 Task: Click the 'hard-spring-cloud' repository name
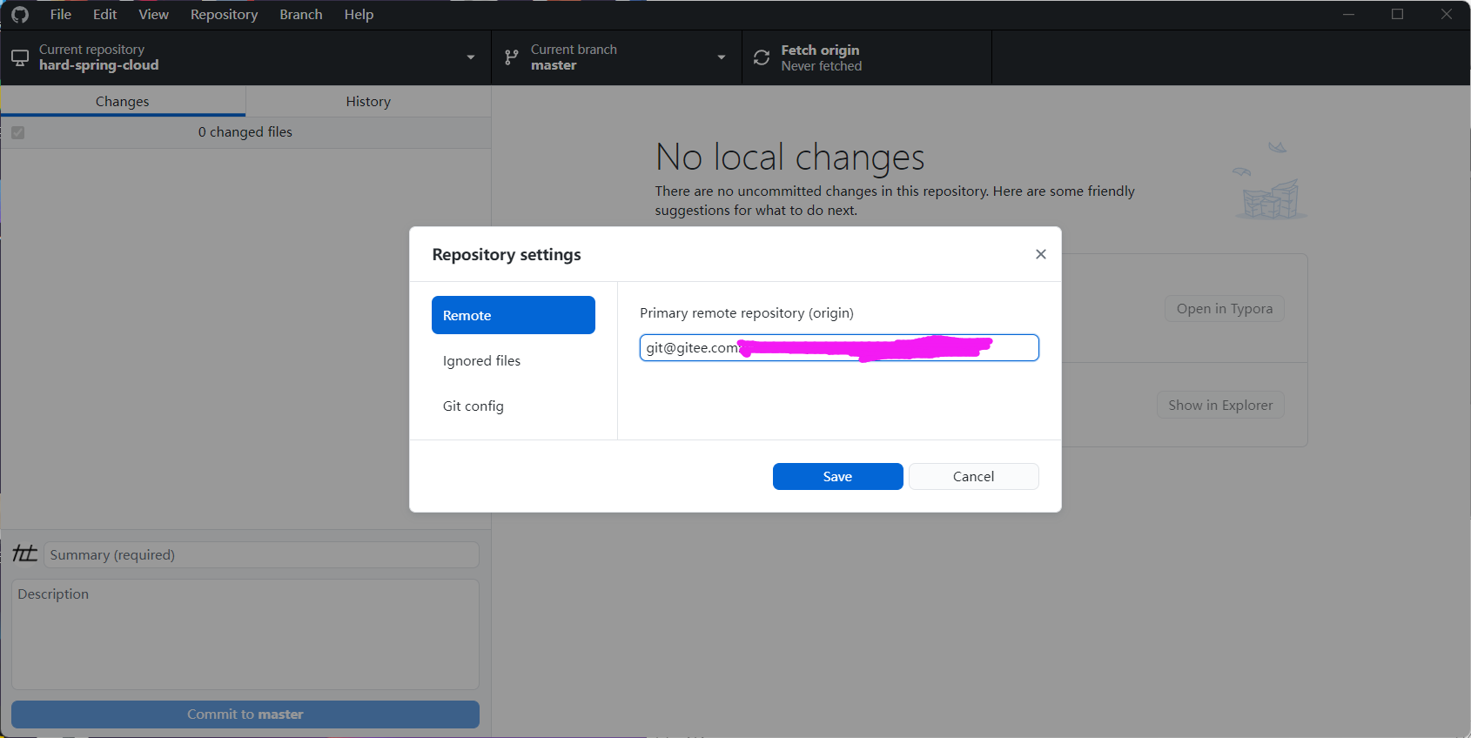tap(99, 65)
